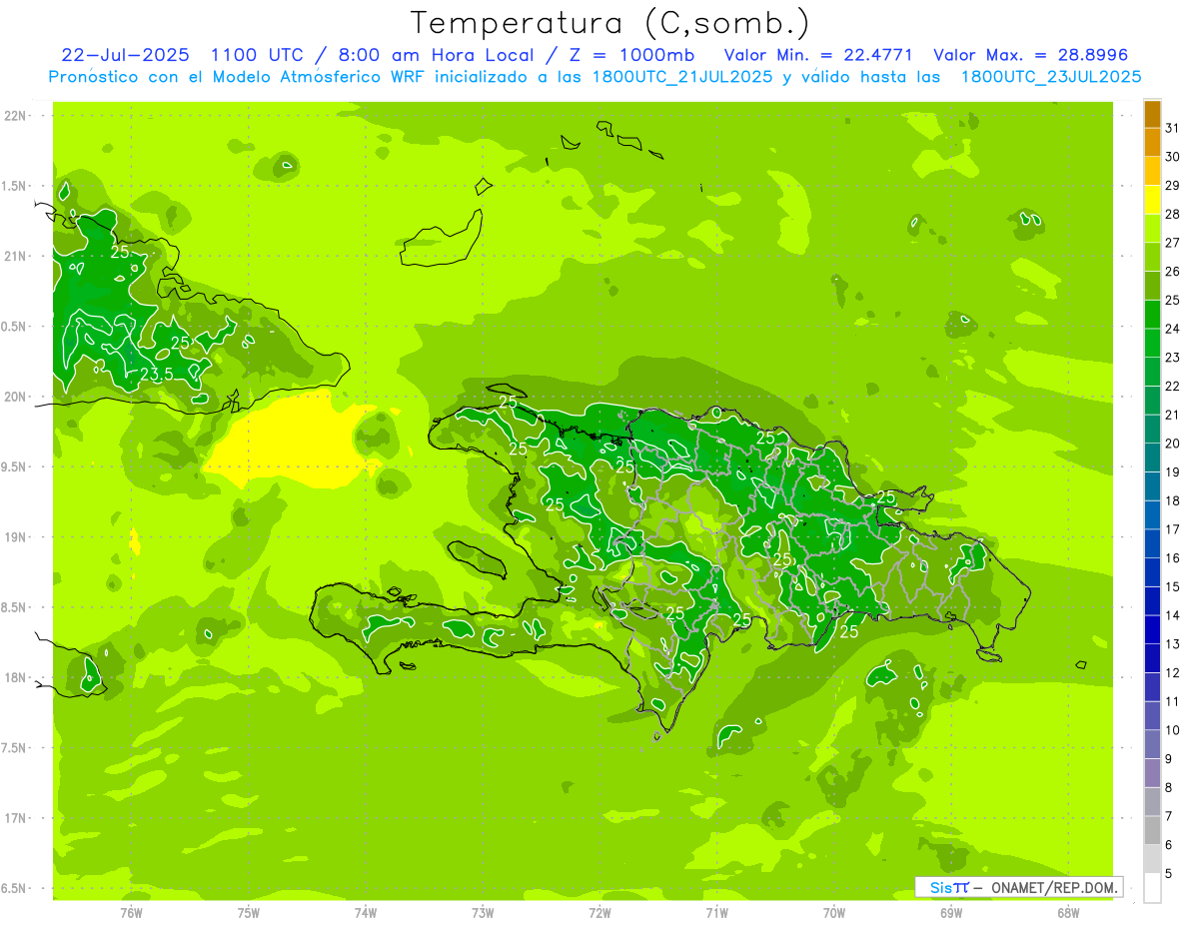This screenshot has width=1199, height=926.
Task: Pick the gold swatch between 29 and 30
Action: [1152, 172]
